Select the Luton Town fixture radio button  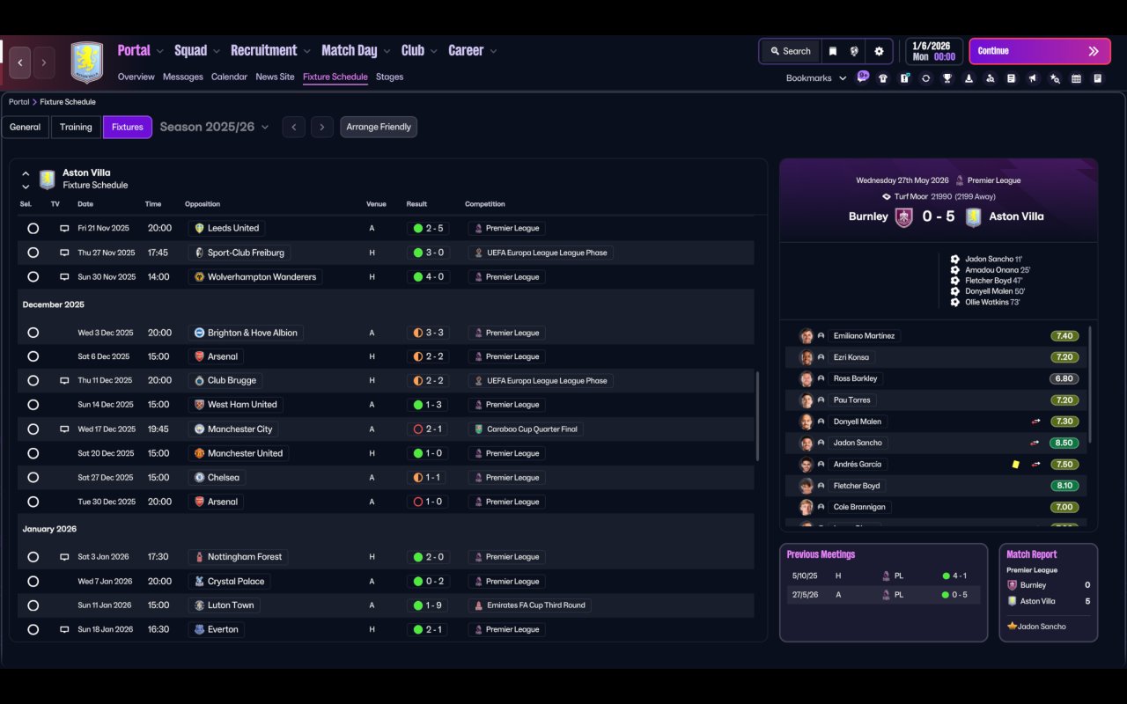(x=33, y=605)
